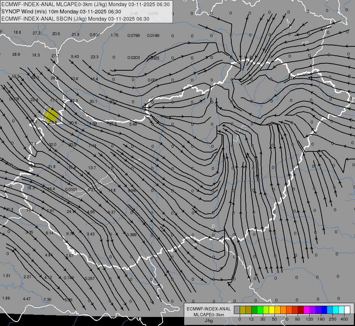
Task: Click the gray swatch in the MLCAPE legend
Action: pos(237,310)
